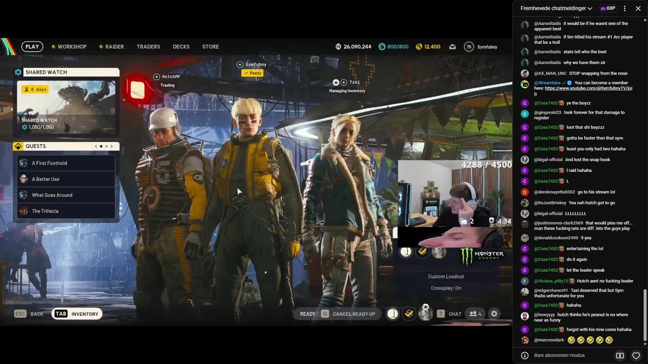This screenshot has height=364, width=648.
Task: Click the chat panel scrollbar
Action: (645, 316)
